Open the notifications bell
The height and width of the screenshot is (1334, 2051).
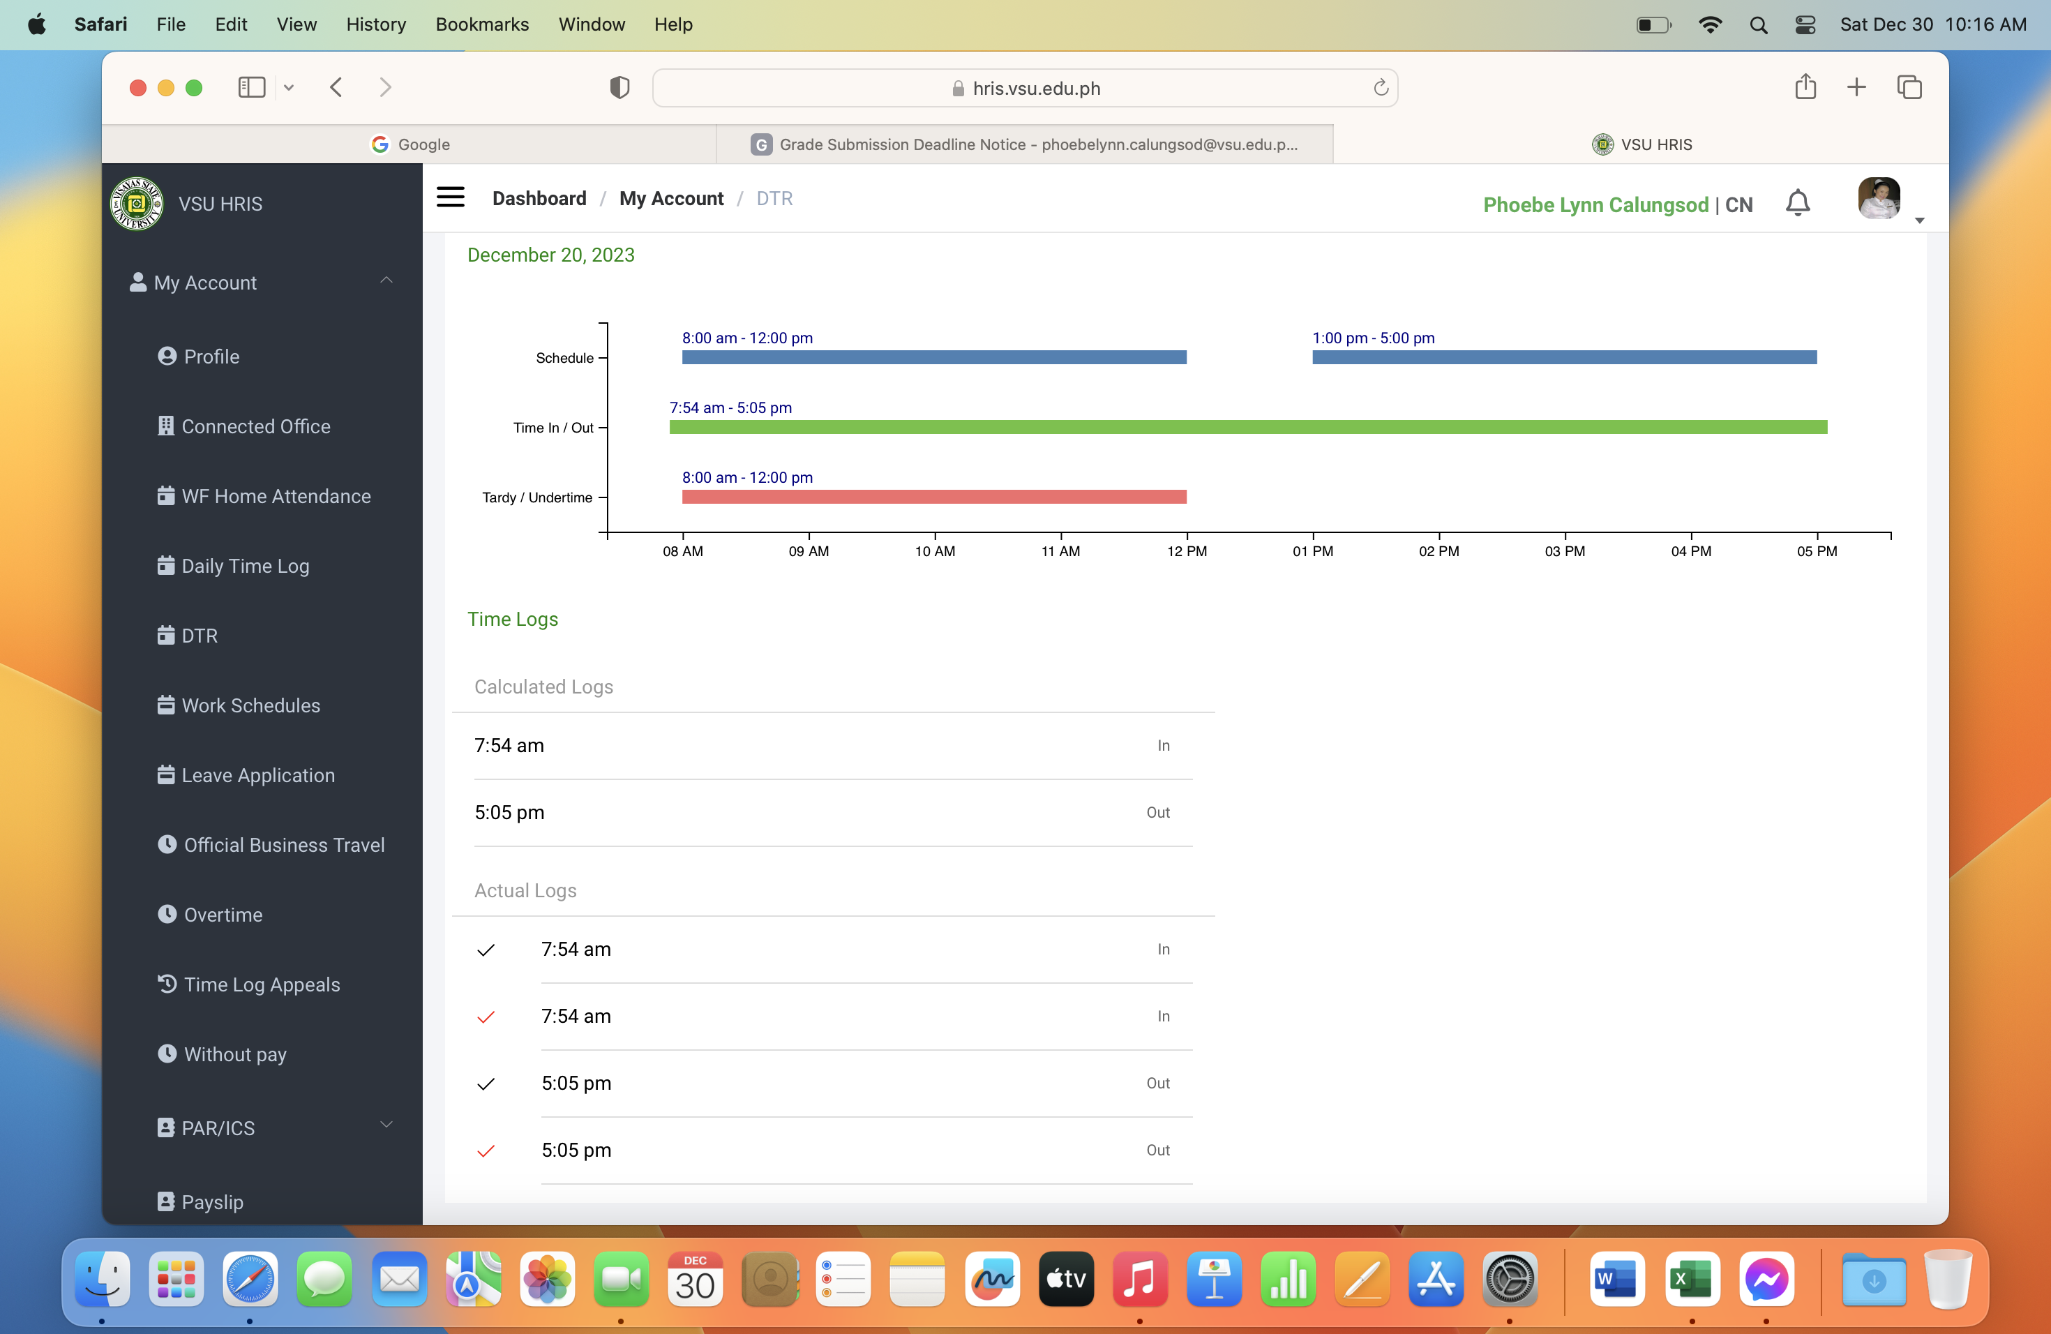1797,203
